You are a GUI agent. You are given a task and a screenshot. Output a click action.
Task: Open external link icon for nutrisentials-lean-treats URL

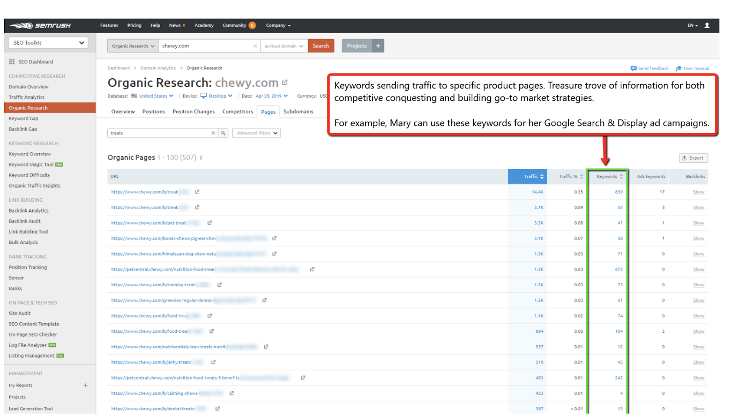point(266,347)
